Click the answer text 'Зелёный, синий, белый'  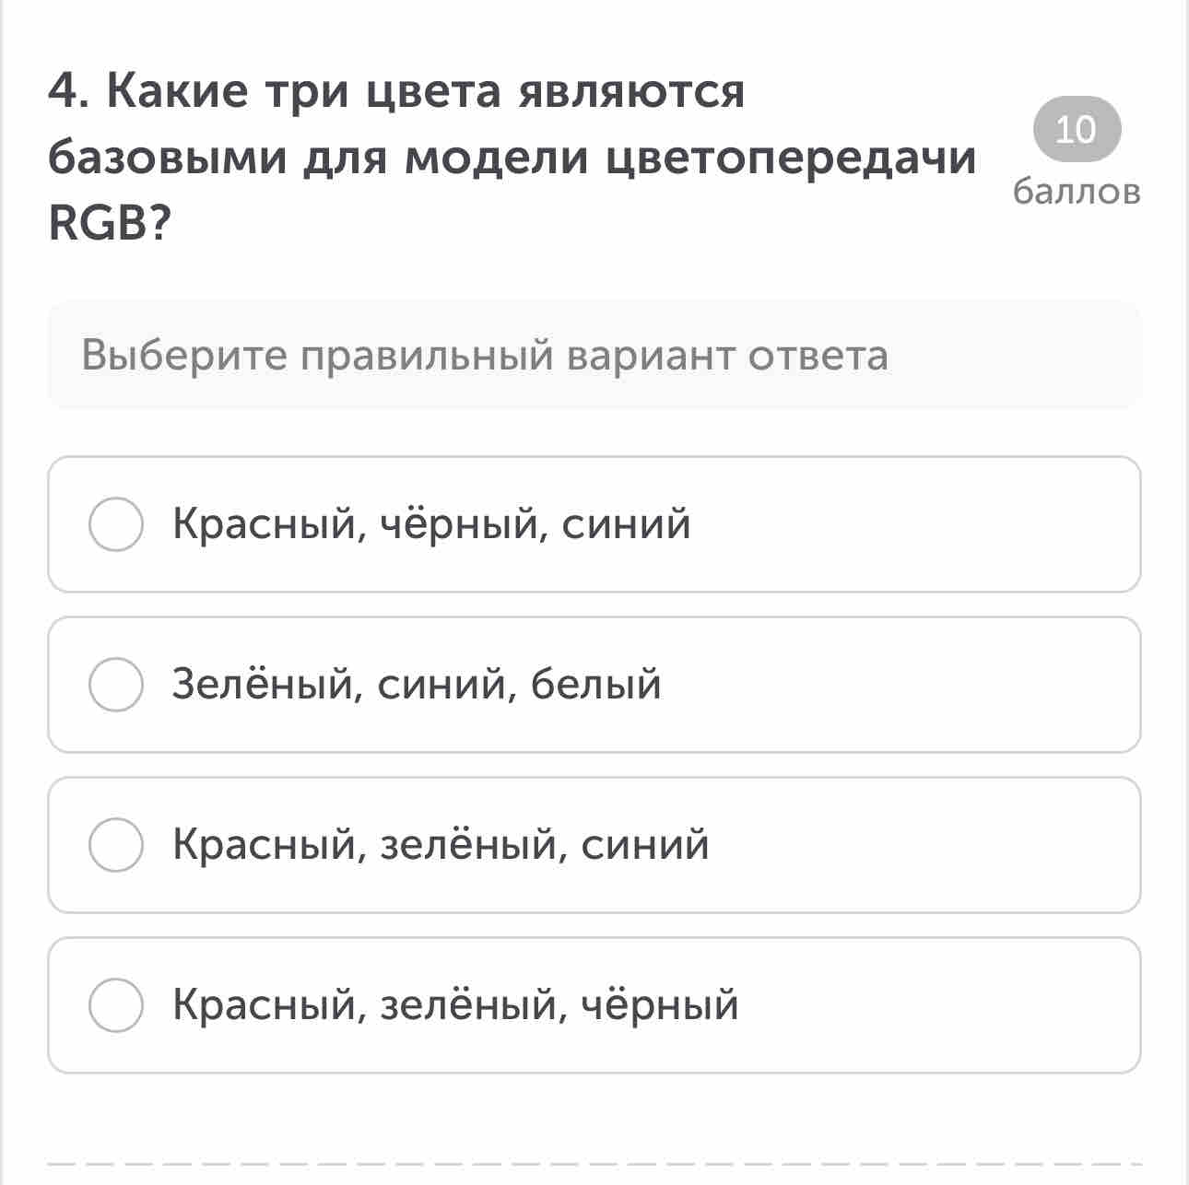[417, 685]
